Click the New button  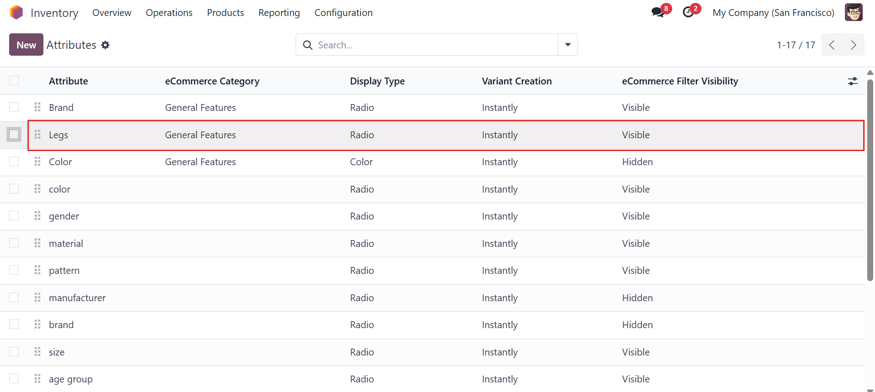(x=26, y=45)
